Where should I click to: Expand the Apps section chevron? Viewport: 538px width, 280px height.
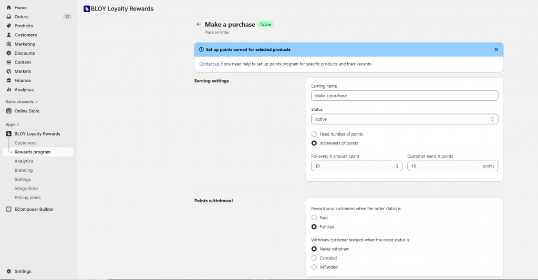[x=18, y=125]
